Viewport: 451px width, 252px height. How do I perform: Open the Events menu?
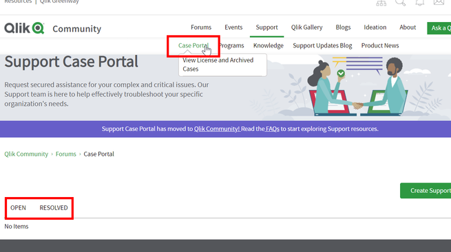click(233, 27)
